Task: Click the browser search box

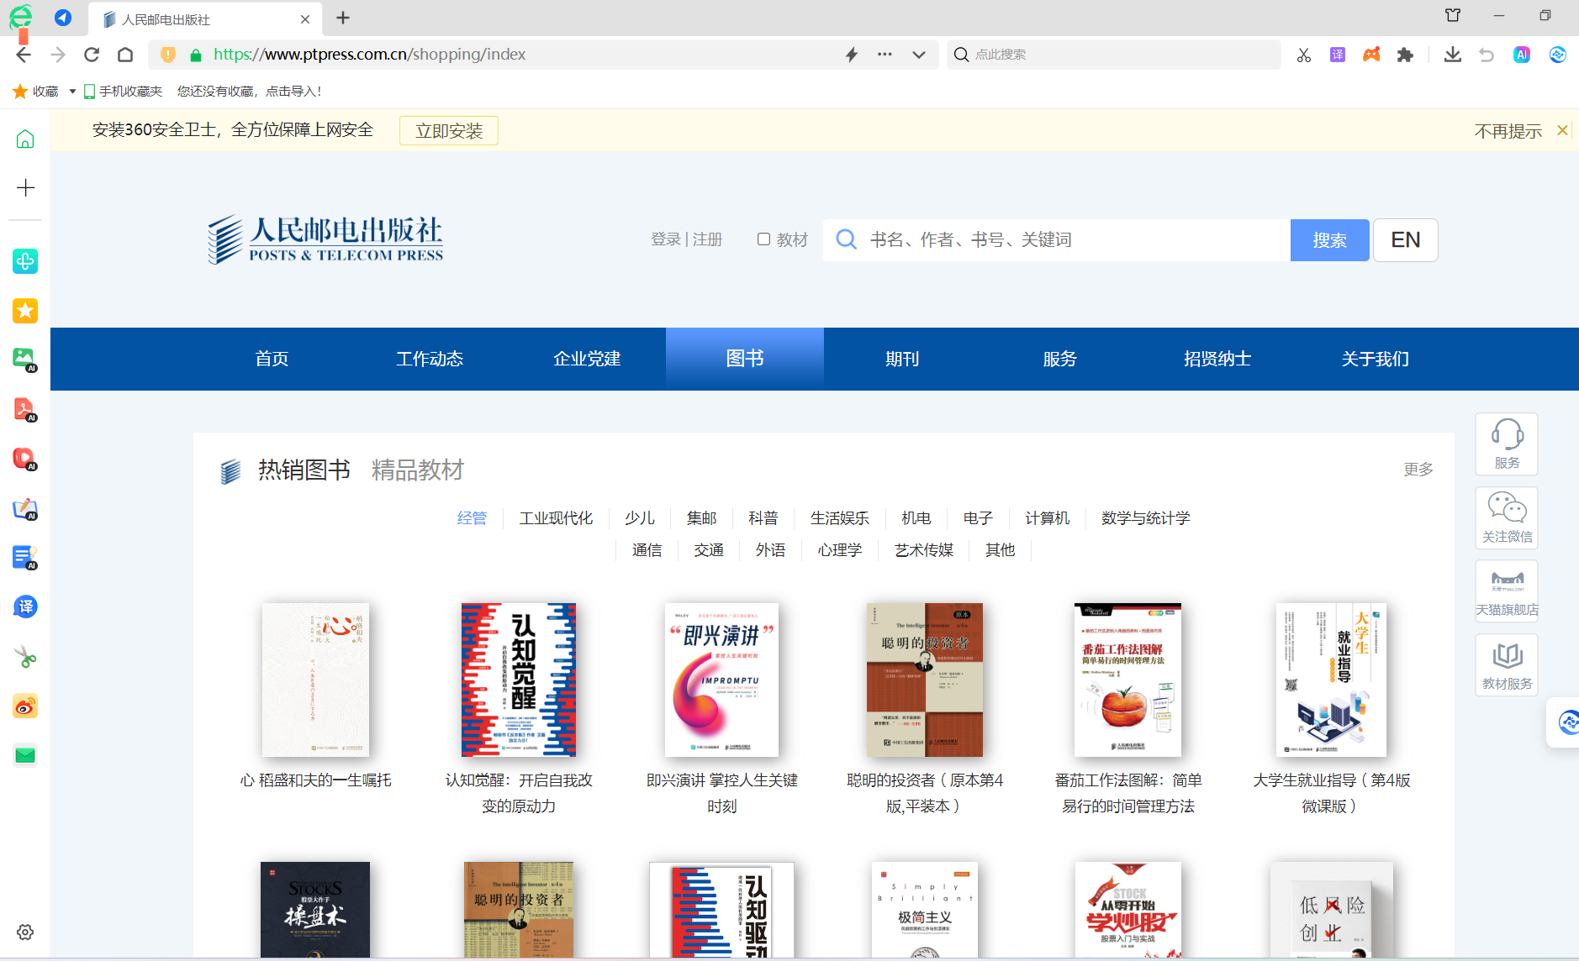Action: (1114, 55)
